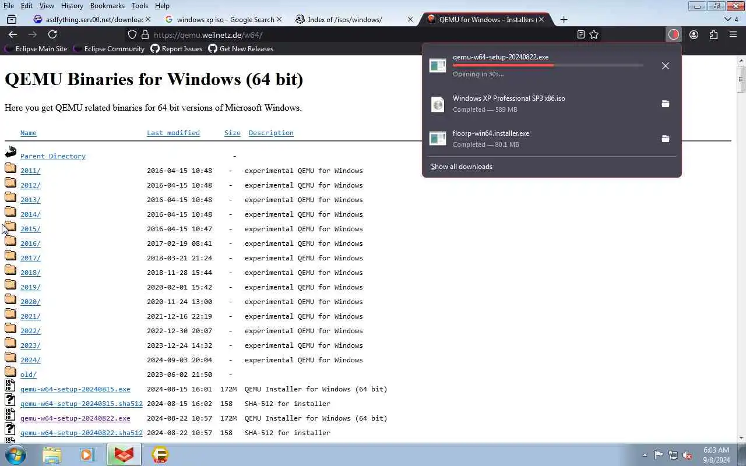Open the 2024/ folder link
The height and width of the screenshot is (466, 746).
point(30,360)
